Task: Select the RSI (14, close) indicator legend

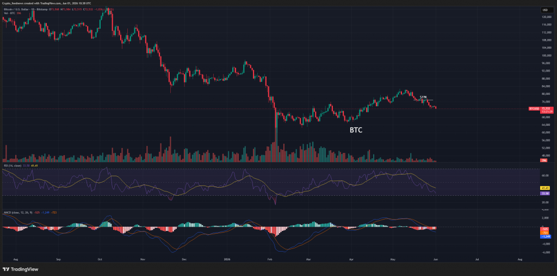Action: (x=12, y=165)
